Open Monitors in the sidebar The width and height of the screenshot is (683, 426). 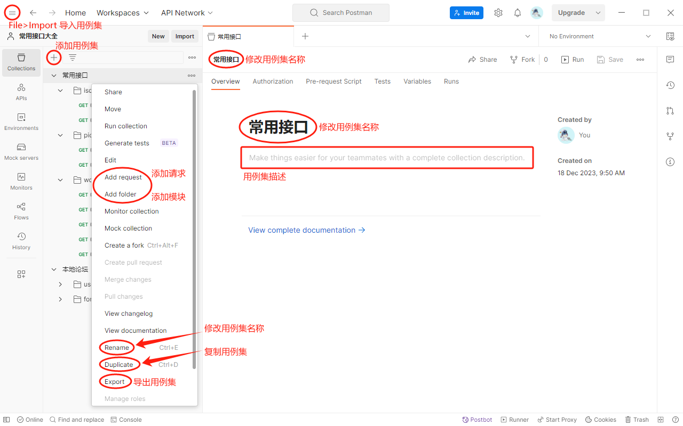(x=21, y=182)
